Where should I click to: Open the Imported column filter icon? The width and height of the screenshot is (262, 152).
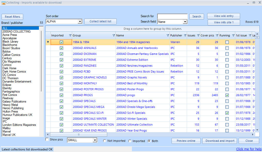pyautogui.click(x=70, y=35)
